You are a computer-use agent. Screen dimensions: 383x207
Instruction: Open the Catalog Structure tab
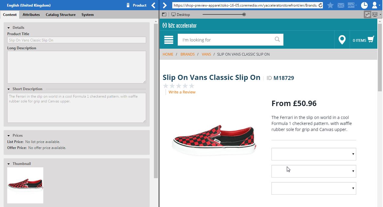[60, 14]
